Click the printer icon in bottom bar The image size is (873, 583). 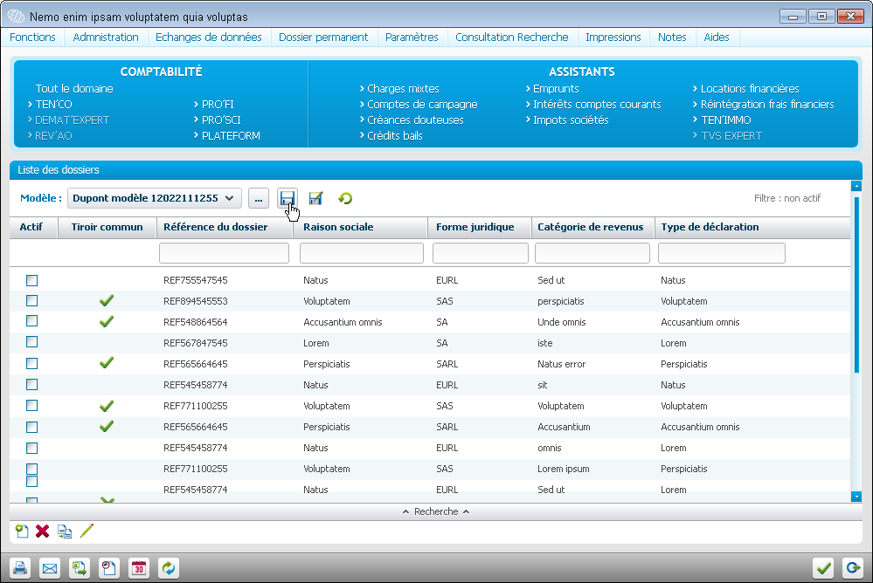coord(20,568)
